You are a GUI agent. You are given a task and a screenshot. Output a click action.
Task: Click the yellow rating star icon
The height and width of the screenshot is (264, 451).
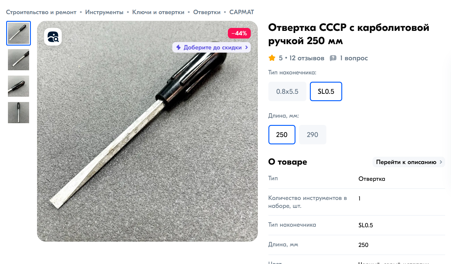tap(272, 58)
